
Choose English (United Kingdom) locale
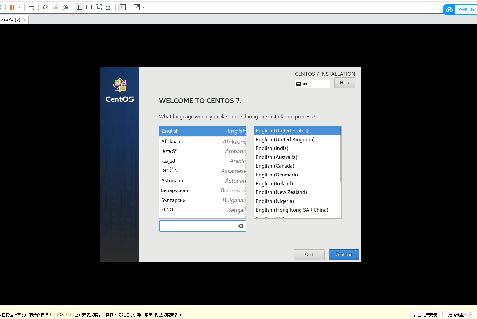297,140
